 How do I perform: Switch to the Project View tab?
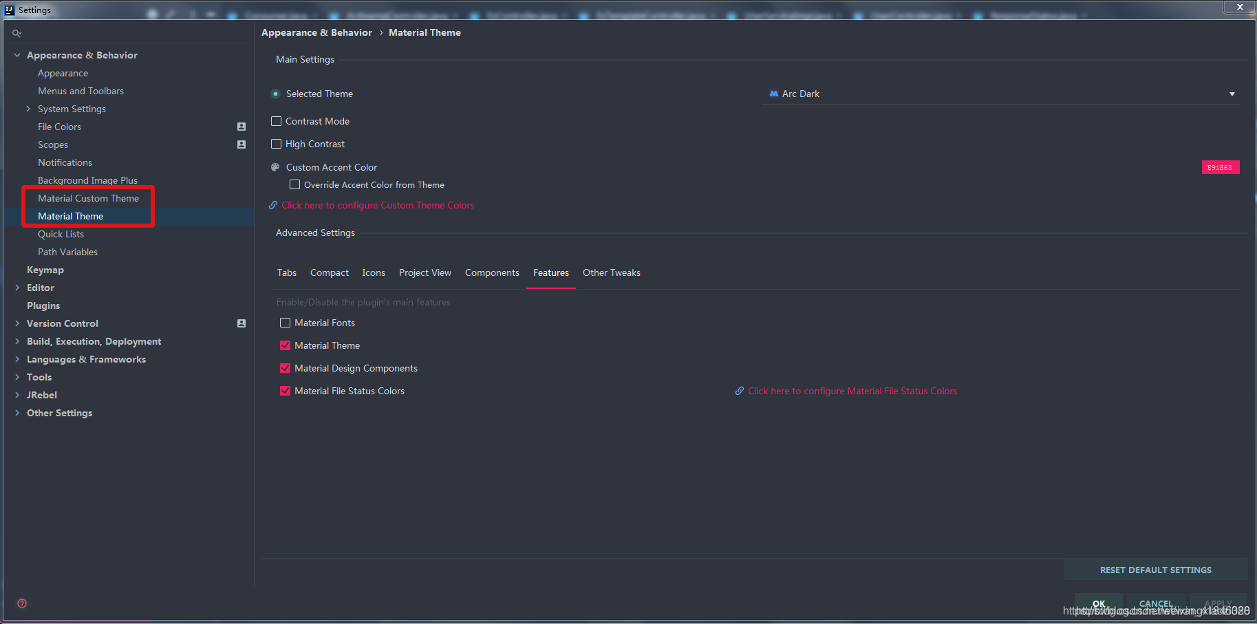click(425, 272)
